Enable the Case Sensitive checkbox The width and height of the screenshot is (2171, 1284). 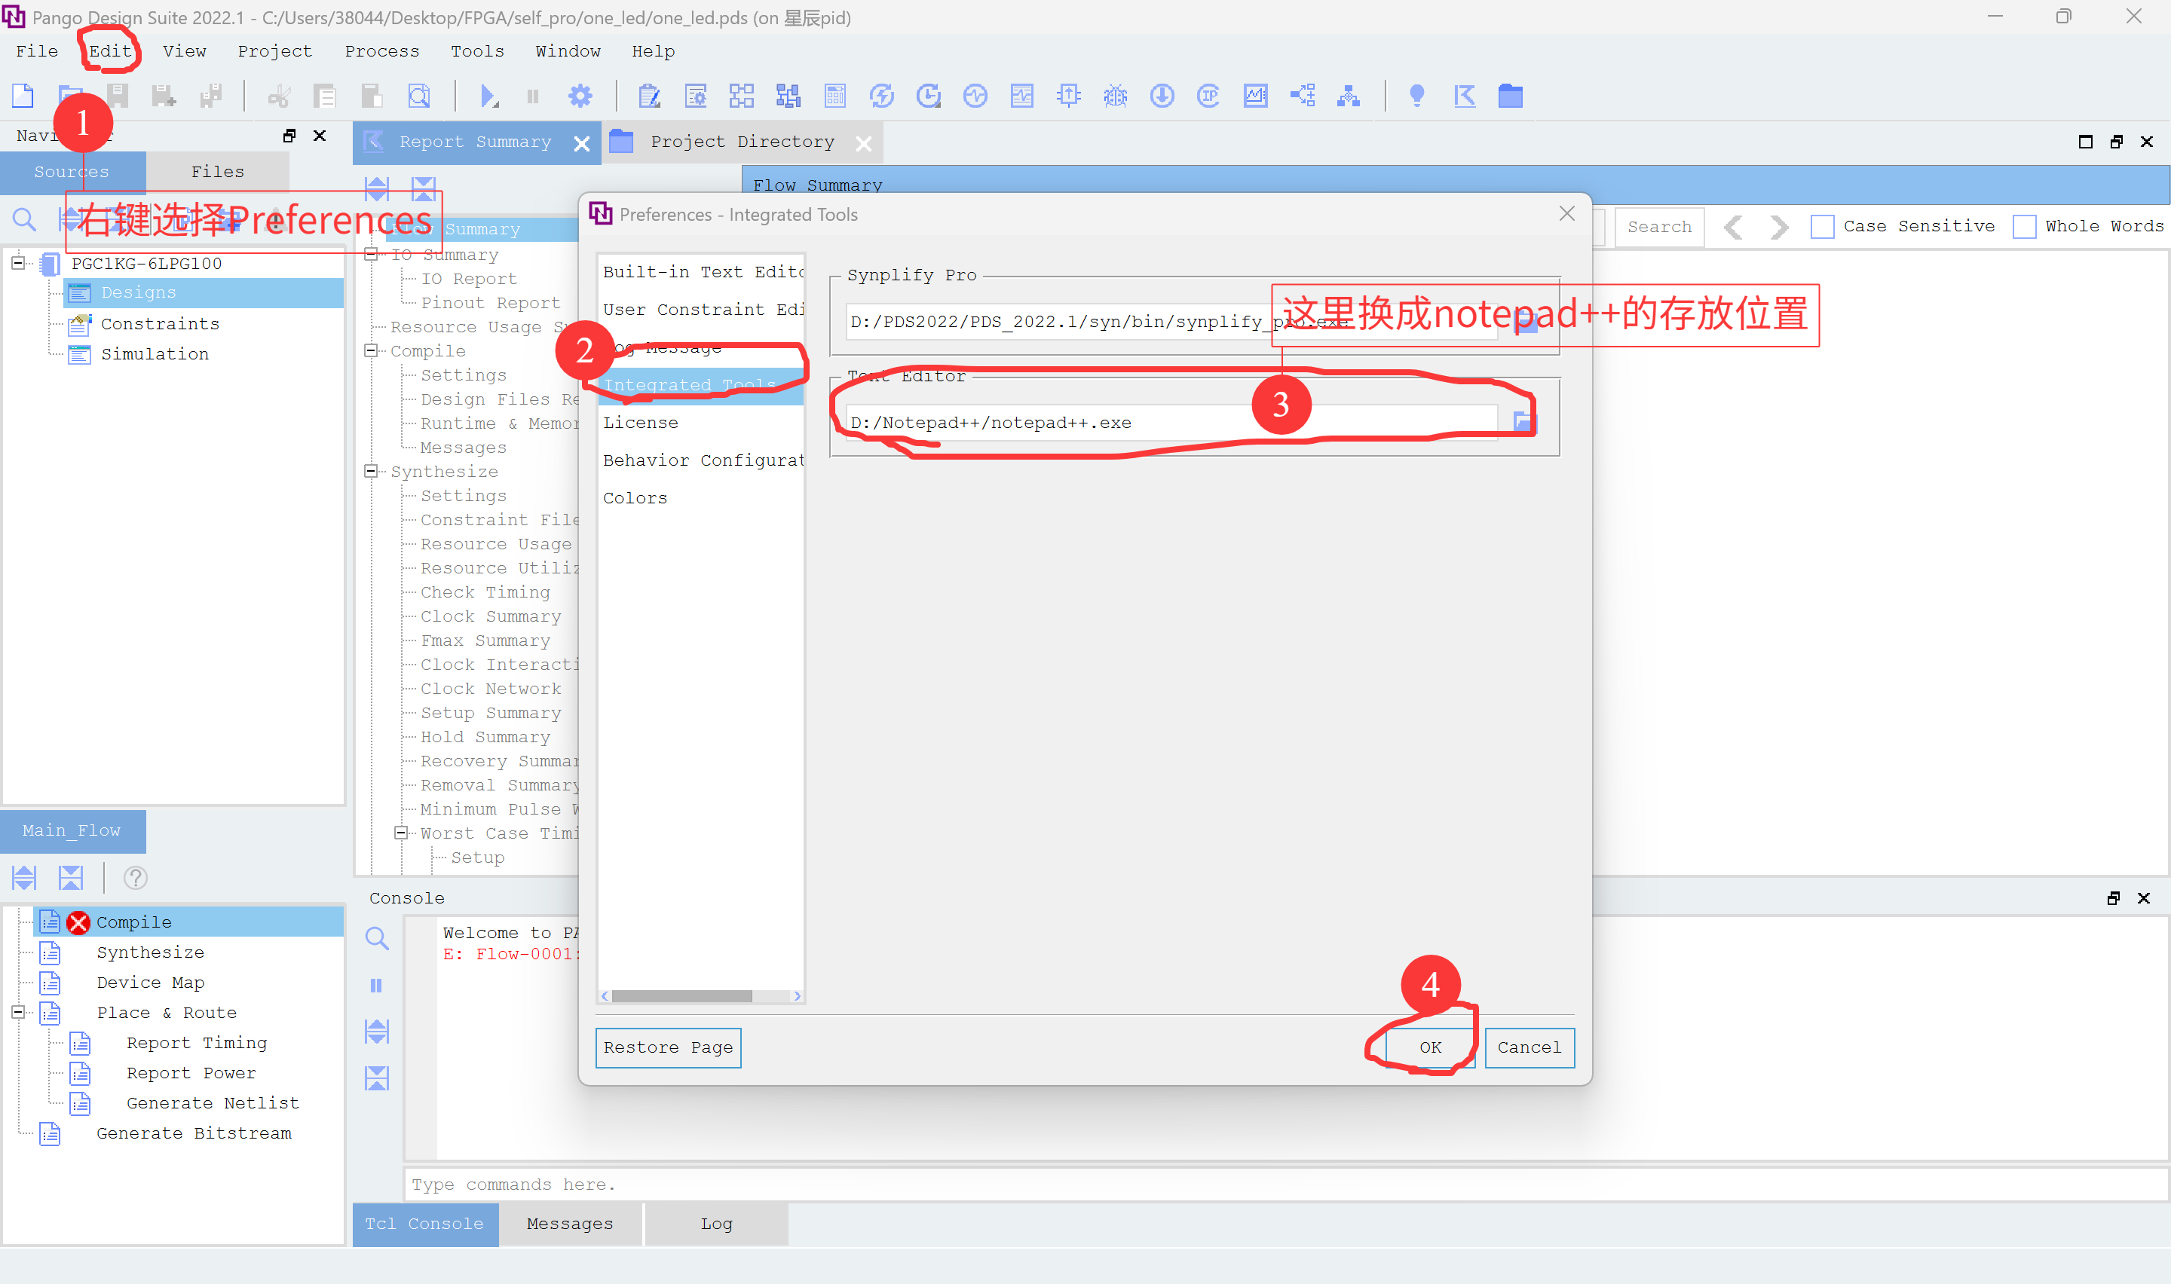pyautogui.click(x=1822, y=227)
